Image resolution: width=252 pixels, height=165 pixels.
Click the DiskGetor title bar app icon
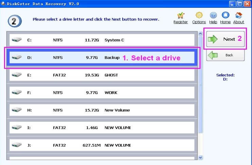click(x=3, y=3)
